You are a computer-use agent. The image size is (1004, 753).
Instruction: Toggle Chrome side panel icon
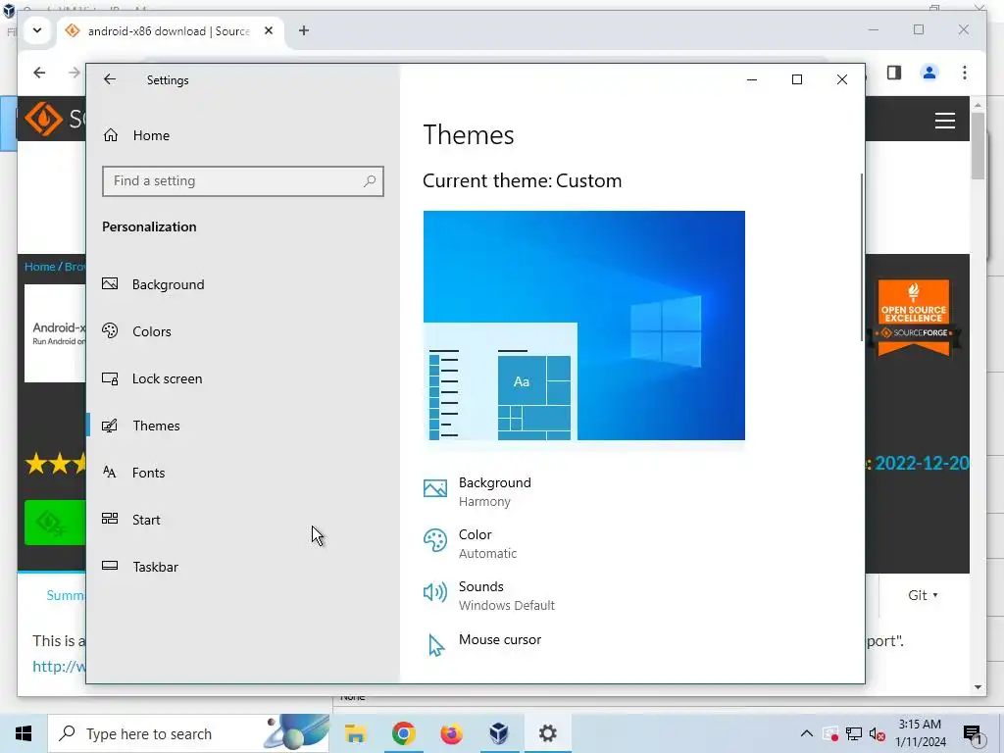(894, 73)
